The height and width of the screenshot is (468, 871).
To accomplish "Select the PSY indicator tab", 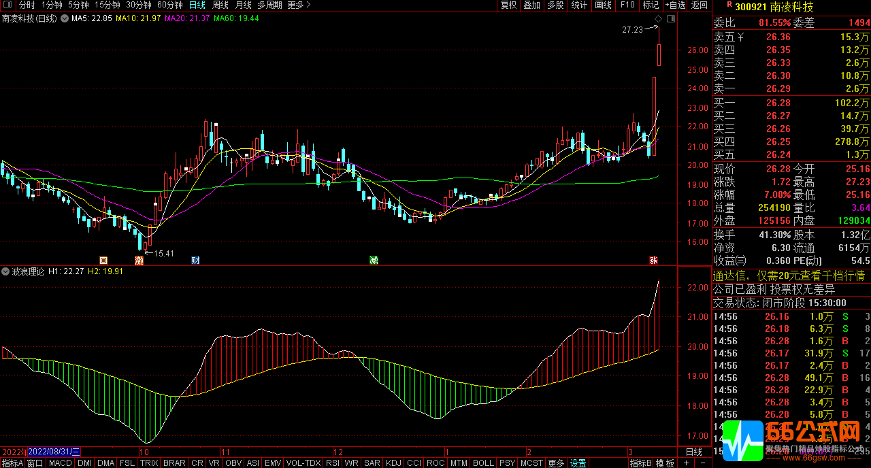I will point(507,463).
